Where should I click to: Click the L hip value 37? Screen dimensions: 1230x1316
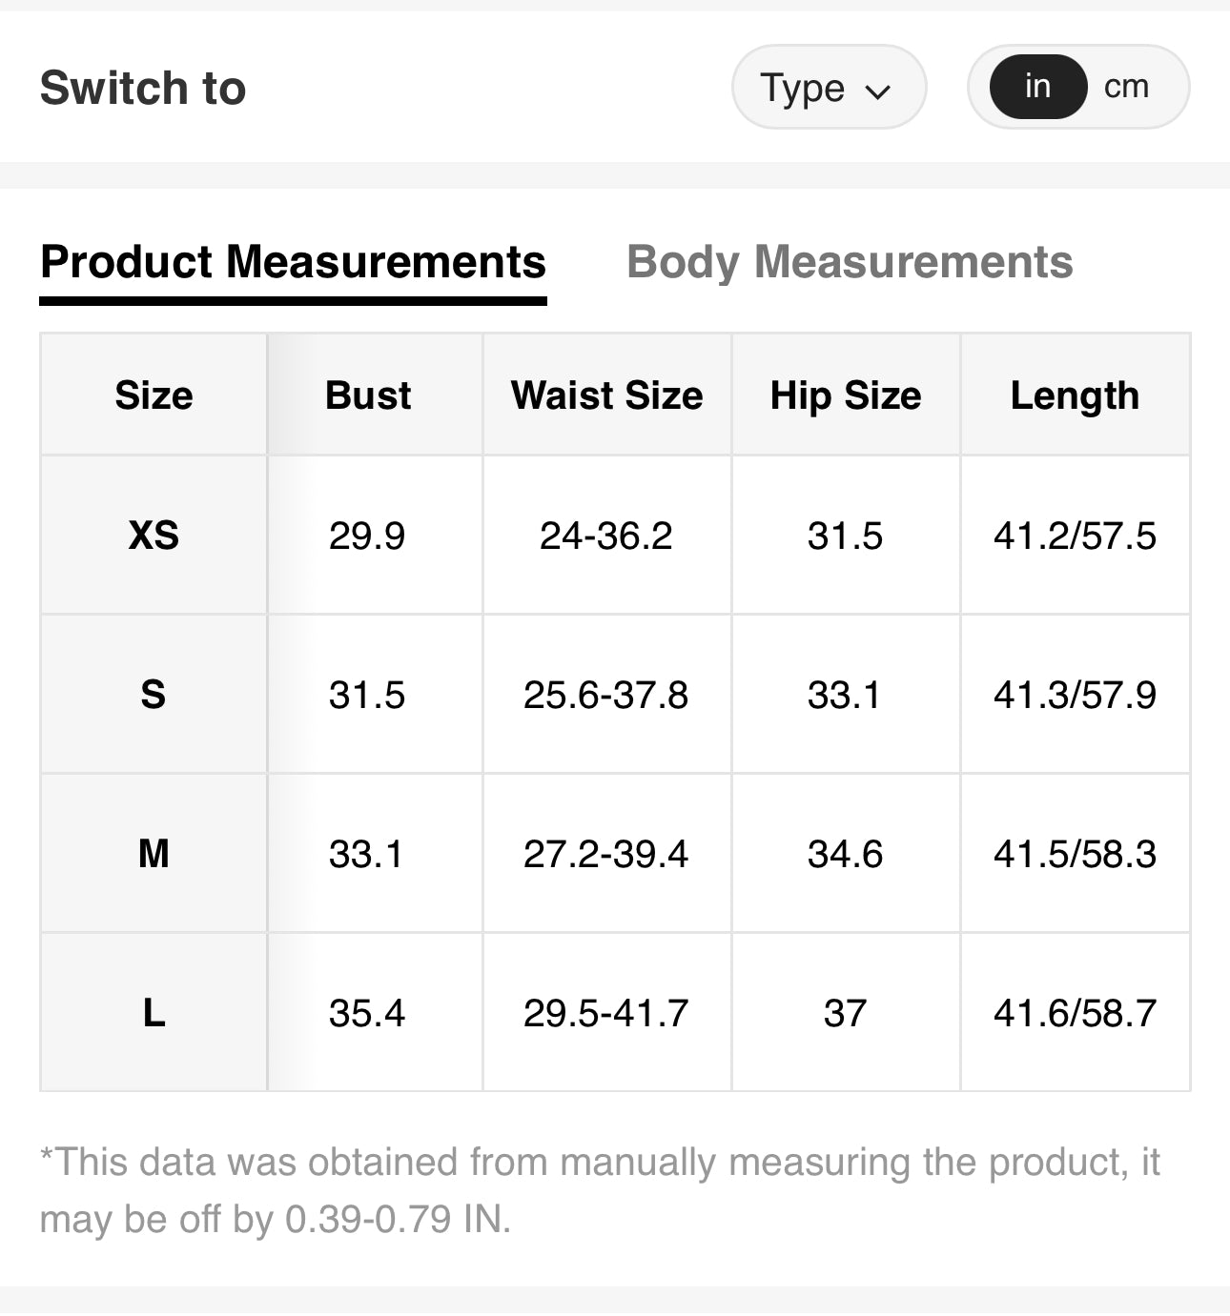845,1012
